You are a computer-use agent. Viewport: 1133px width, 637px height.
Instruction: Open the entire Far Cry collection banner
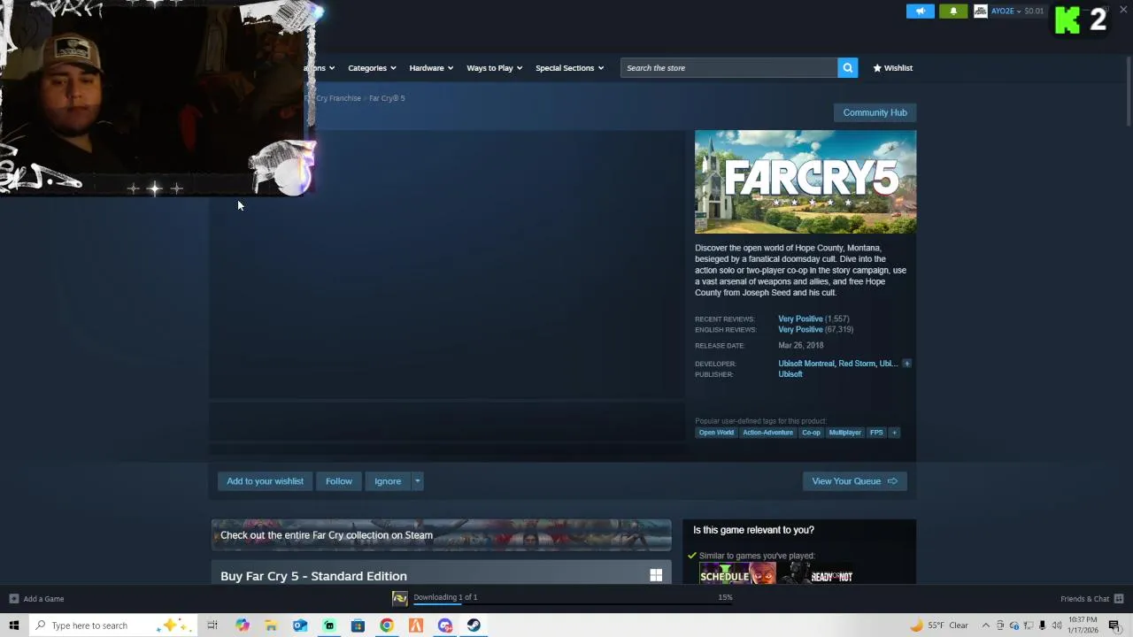tap(441, 535)
